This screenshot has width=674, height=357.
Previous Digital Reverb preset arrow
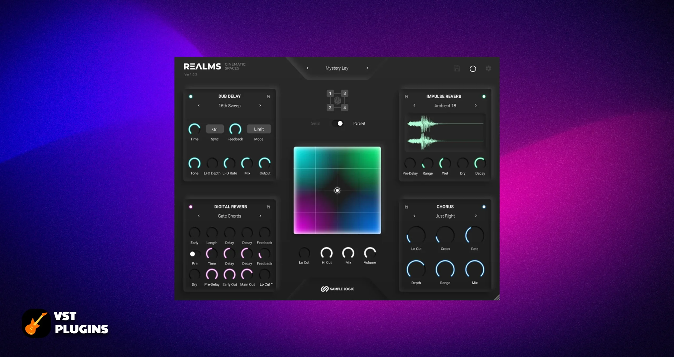point(199,216)
